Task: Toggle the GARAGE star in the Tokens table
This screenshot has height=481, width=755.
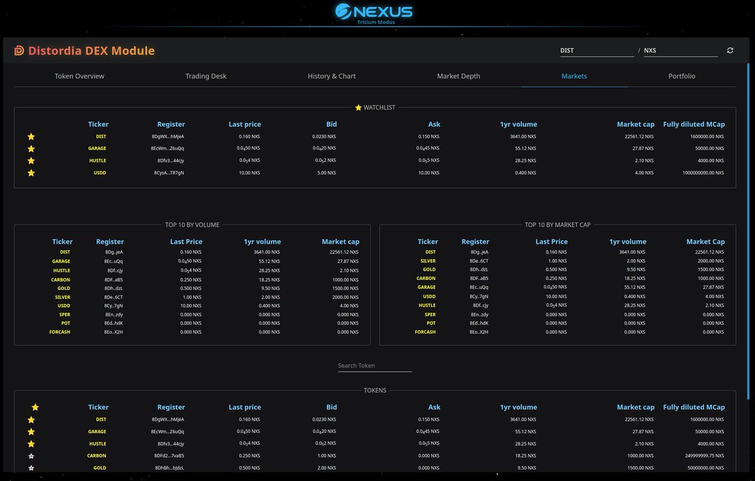Action: coord(31,432)
